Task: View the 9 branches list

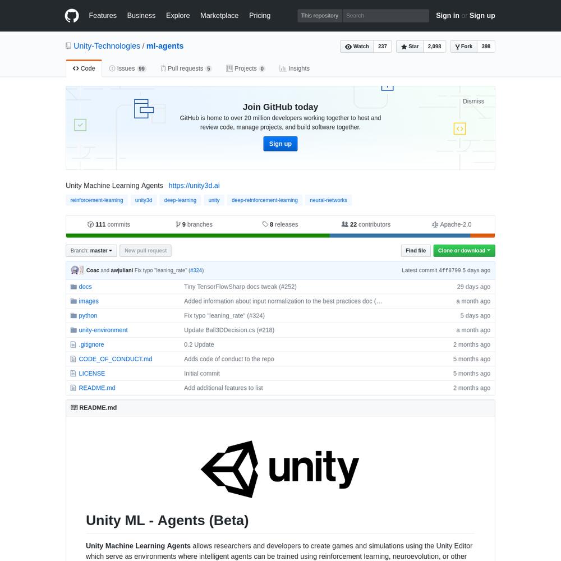Action: [x=194, y=224]
